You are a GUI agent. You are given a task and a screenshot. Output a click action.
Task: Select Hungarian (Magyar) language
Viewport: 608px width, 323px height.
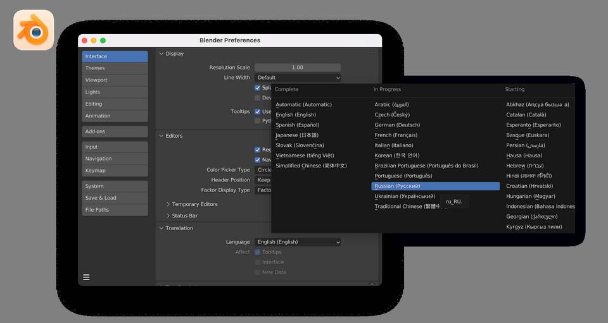(531, 196)
